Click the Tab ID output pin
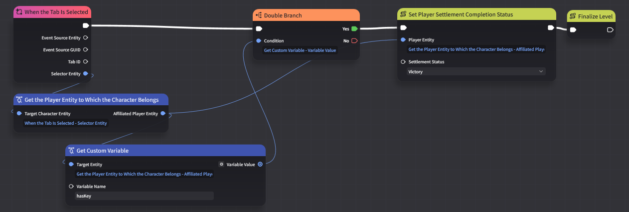Image resolution: width=629 pixels, height=212 pixels. point(86,61)
